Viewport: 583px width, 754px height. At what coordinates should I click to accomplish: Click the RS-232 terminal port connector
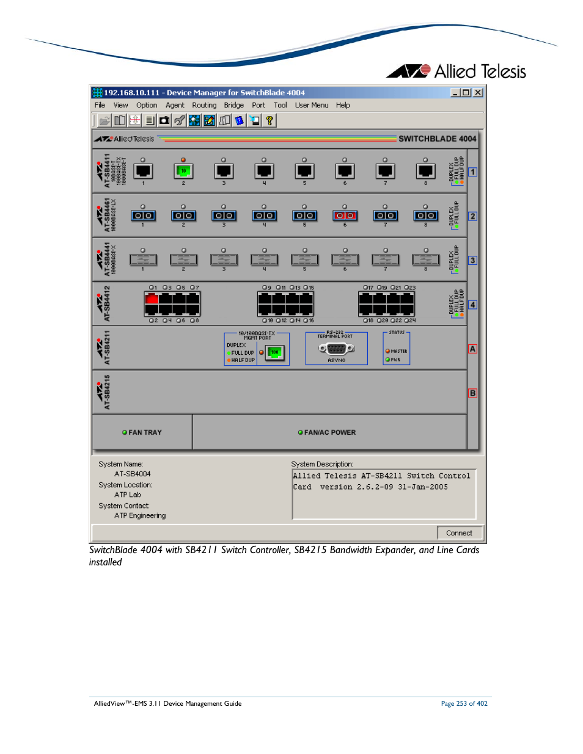coord(337,349)
